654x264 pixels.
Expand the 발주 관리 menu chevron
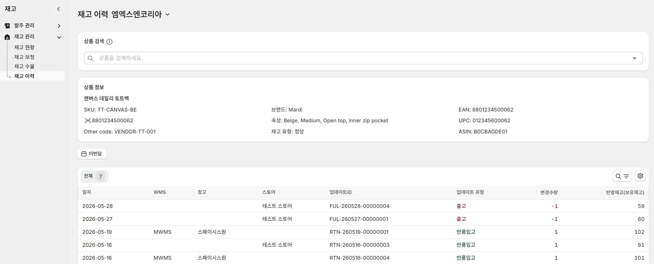click(x=59, y=26)
